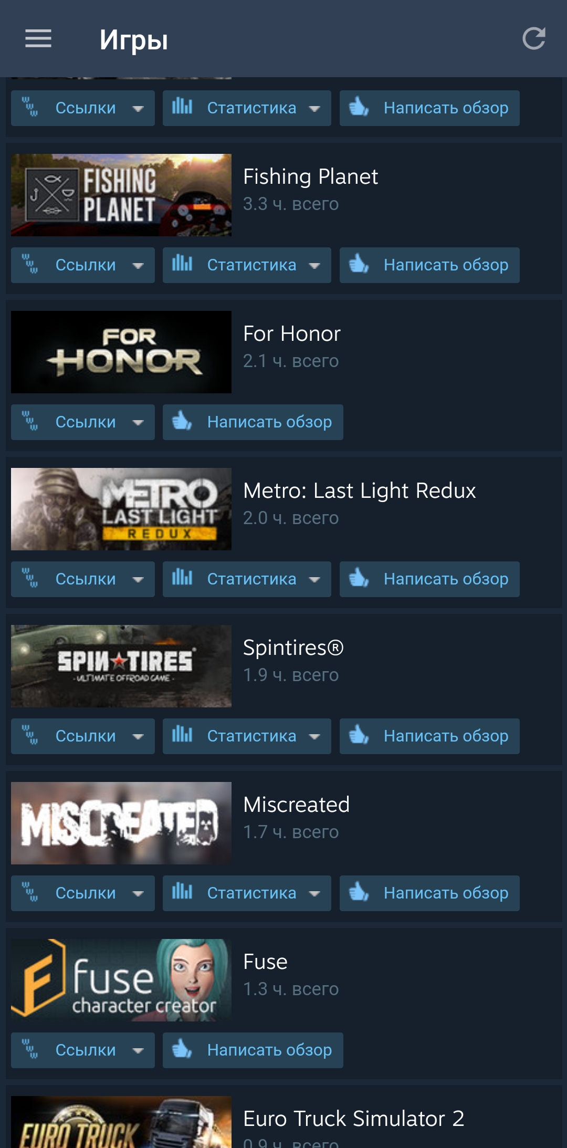Expand Статистика dropdown arrow under Fishing Planet

pos(314,266)
